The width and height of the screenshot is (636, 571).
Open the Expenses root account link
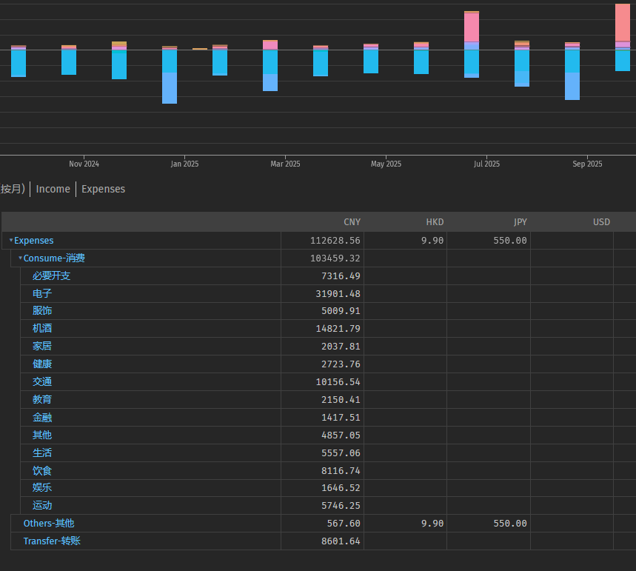pos(33,241)
